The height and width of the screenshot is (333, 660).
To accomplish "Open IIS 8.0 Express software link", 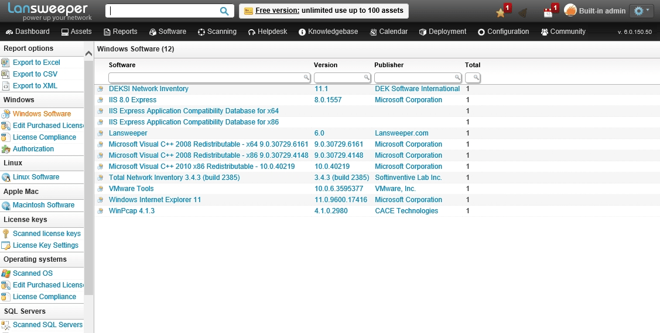I will click(x=132, y=100).
